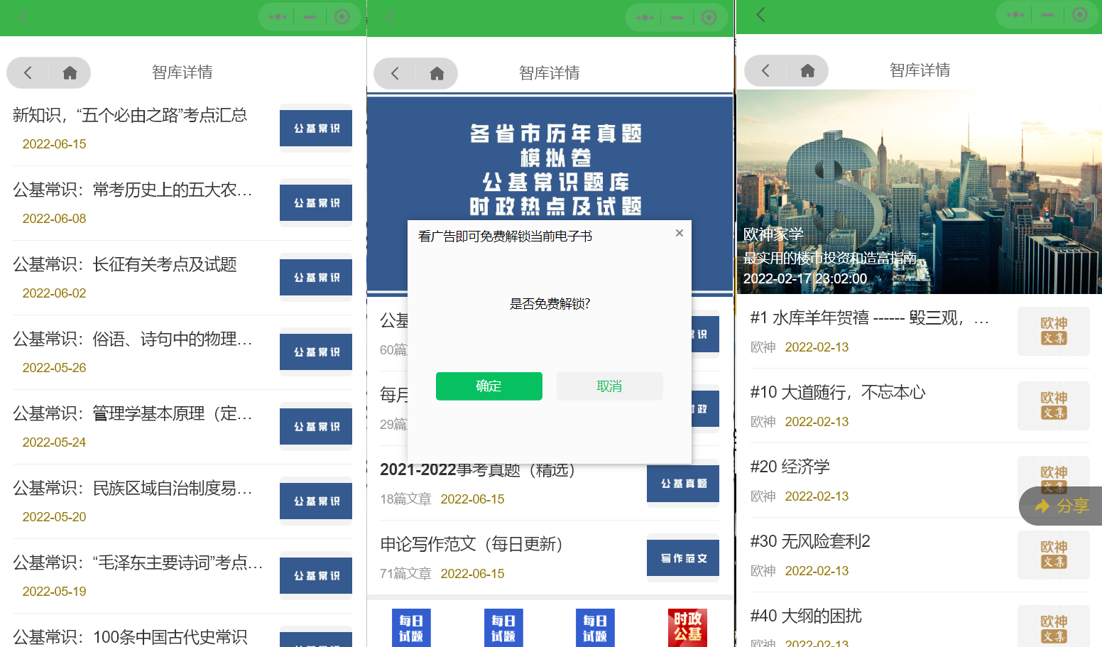The width and height of the screenshot is (1102, 647).
Task: Click the first 每日试题 icon in bottom row
Action: (411, 628)
